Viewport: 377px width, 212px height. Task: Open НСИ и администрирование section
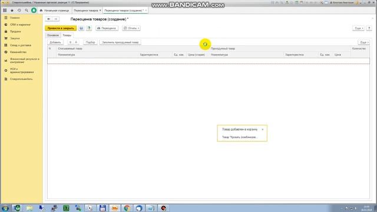(x=22, y=71)
